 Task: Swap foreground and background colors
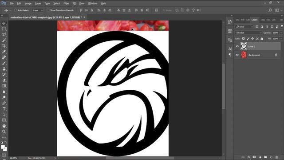pyautogui.click(x=6, y=142)
